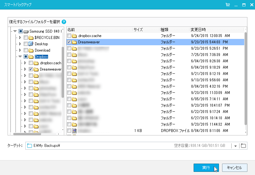Sort the list by サイズ column header
This screenshot has height=175, width=255.
pos(146,30)
